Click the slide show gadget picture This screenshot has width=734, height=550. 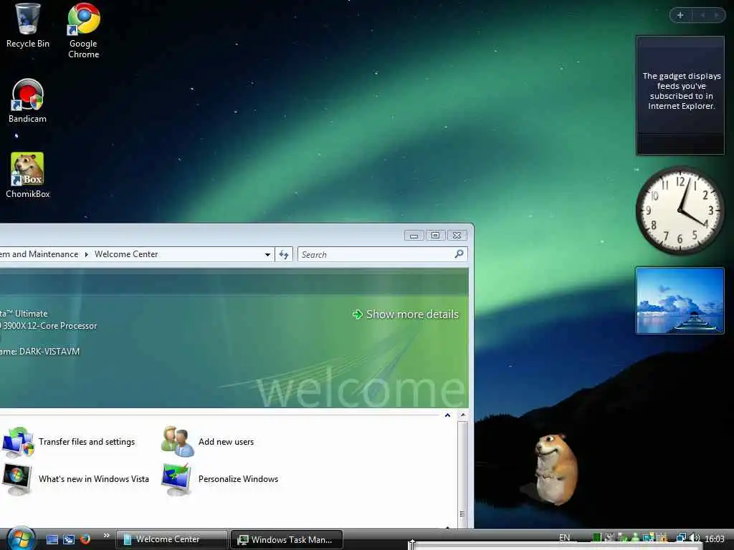coord(680,300)
